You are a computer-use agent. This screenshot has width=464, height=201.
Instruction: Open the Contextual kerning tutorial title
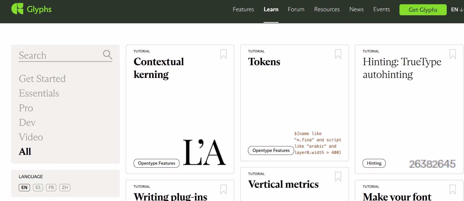(x=159, y=68)
